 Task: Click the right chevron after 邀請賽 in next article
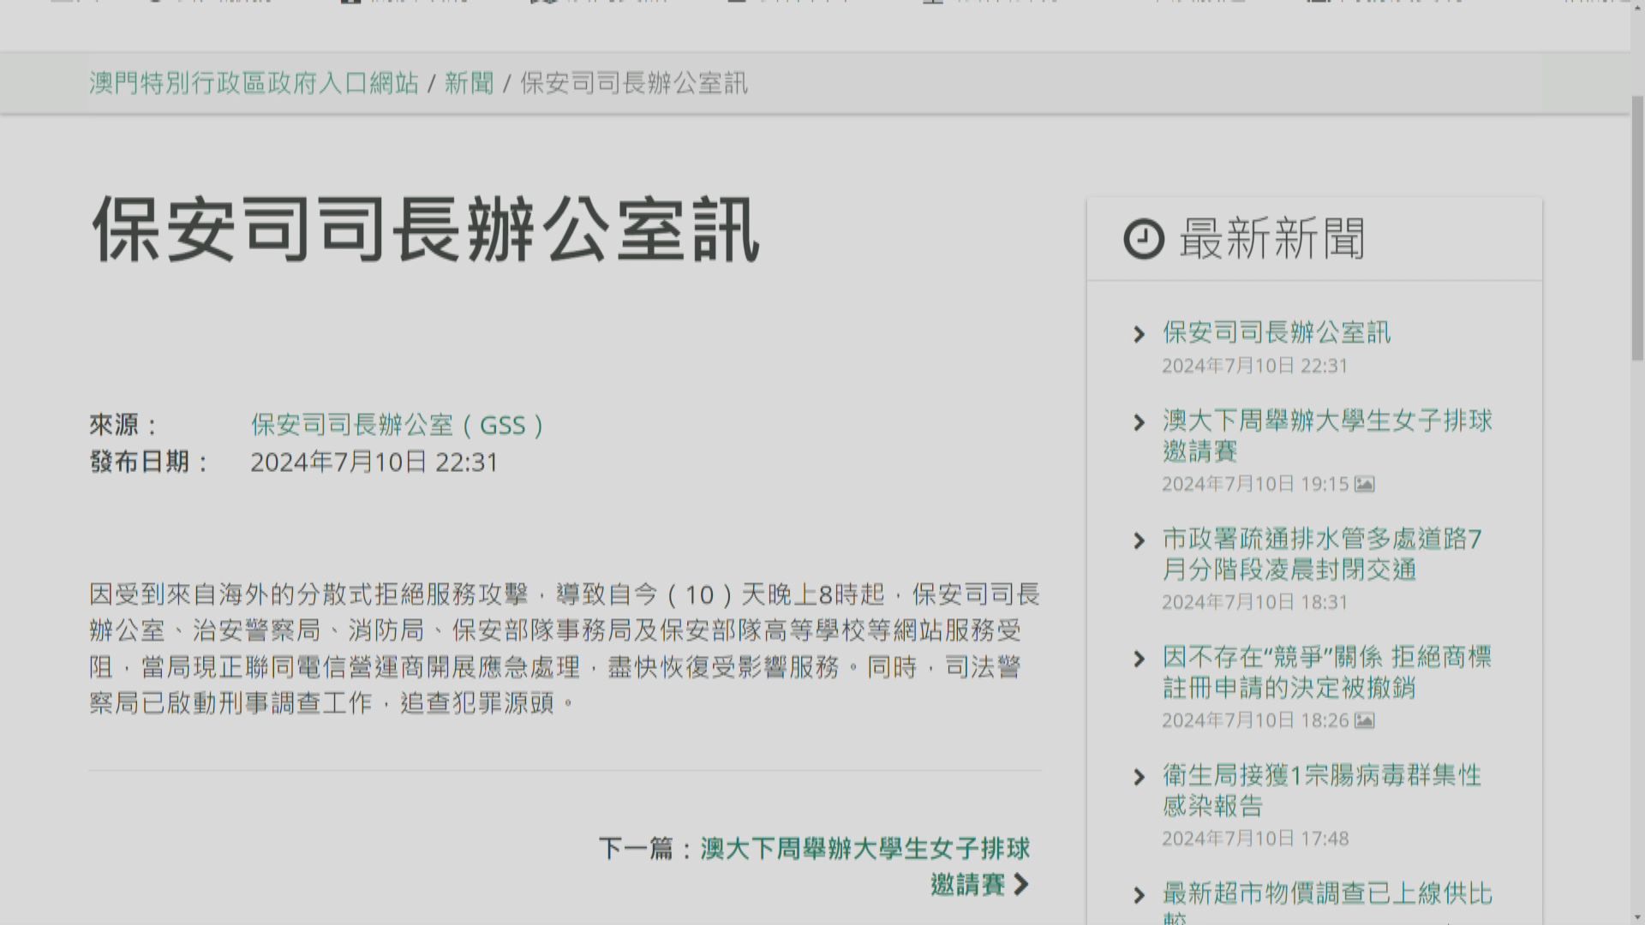[1020, 884]
